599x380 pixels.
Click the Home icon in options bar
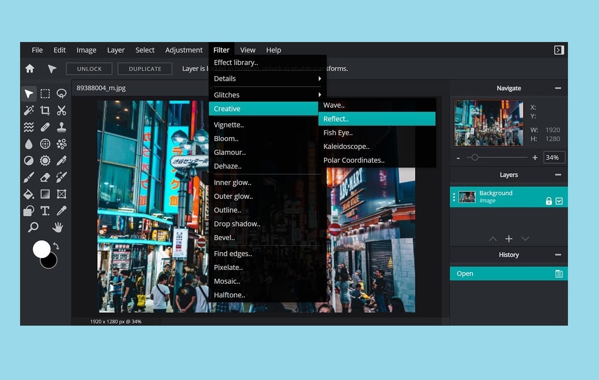tap(30, 69)
